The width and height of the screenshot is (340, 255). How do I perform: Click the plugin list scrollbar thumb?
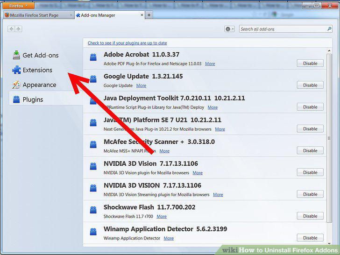point(329,138)
